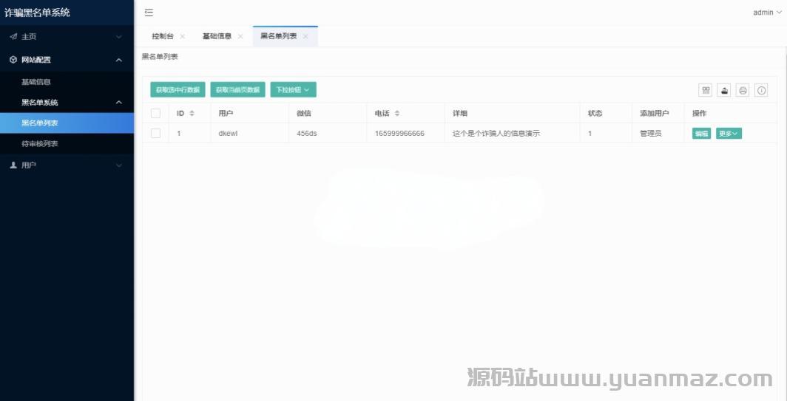This screenshot has height=401, width=787.
Task: Expand the 主页 sidebar menu
Action: tap(67, 36)
